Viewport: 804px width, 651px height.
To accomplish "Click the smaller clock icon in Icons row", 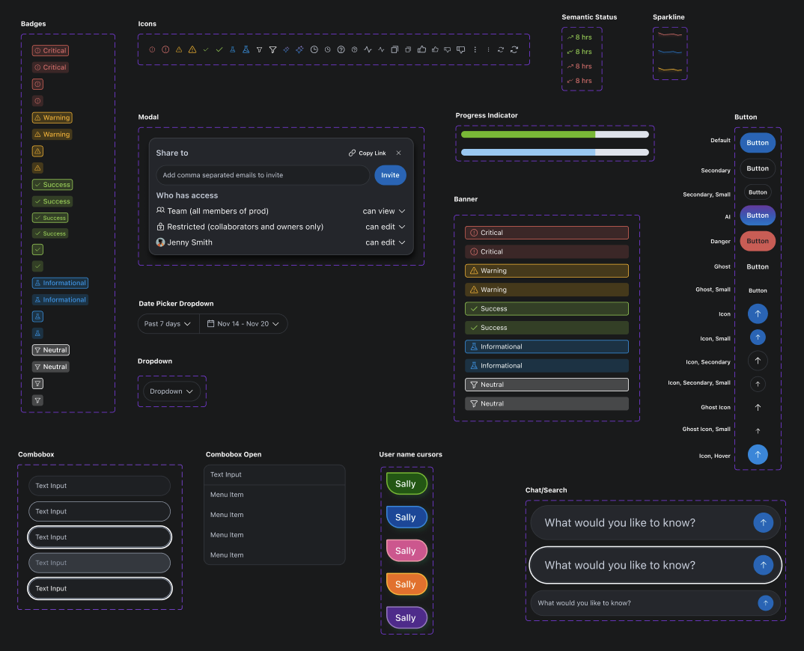I will click(x=328, y=49).
